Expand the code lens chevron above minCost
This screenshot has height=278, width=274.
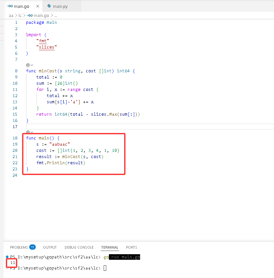(32, 65)
